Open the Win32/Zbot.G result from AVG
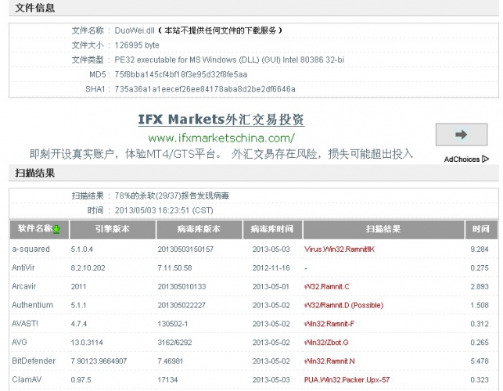The width and height of the screenshot is (503, 391). (327, 343)
